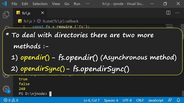Image resolution: width=184 pixels, height=103 pixels.
Task: Open the File menu
Action: (14, 4)
